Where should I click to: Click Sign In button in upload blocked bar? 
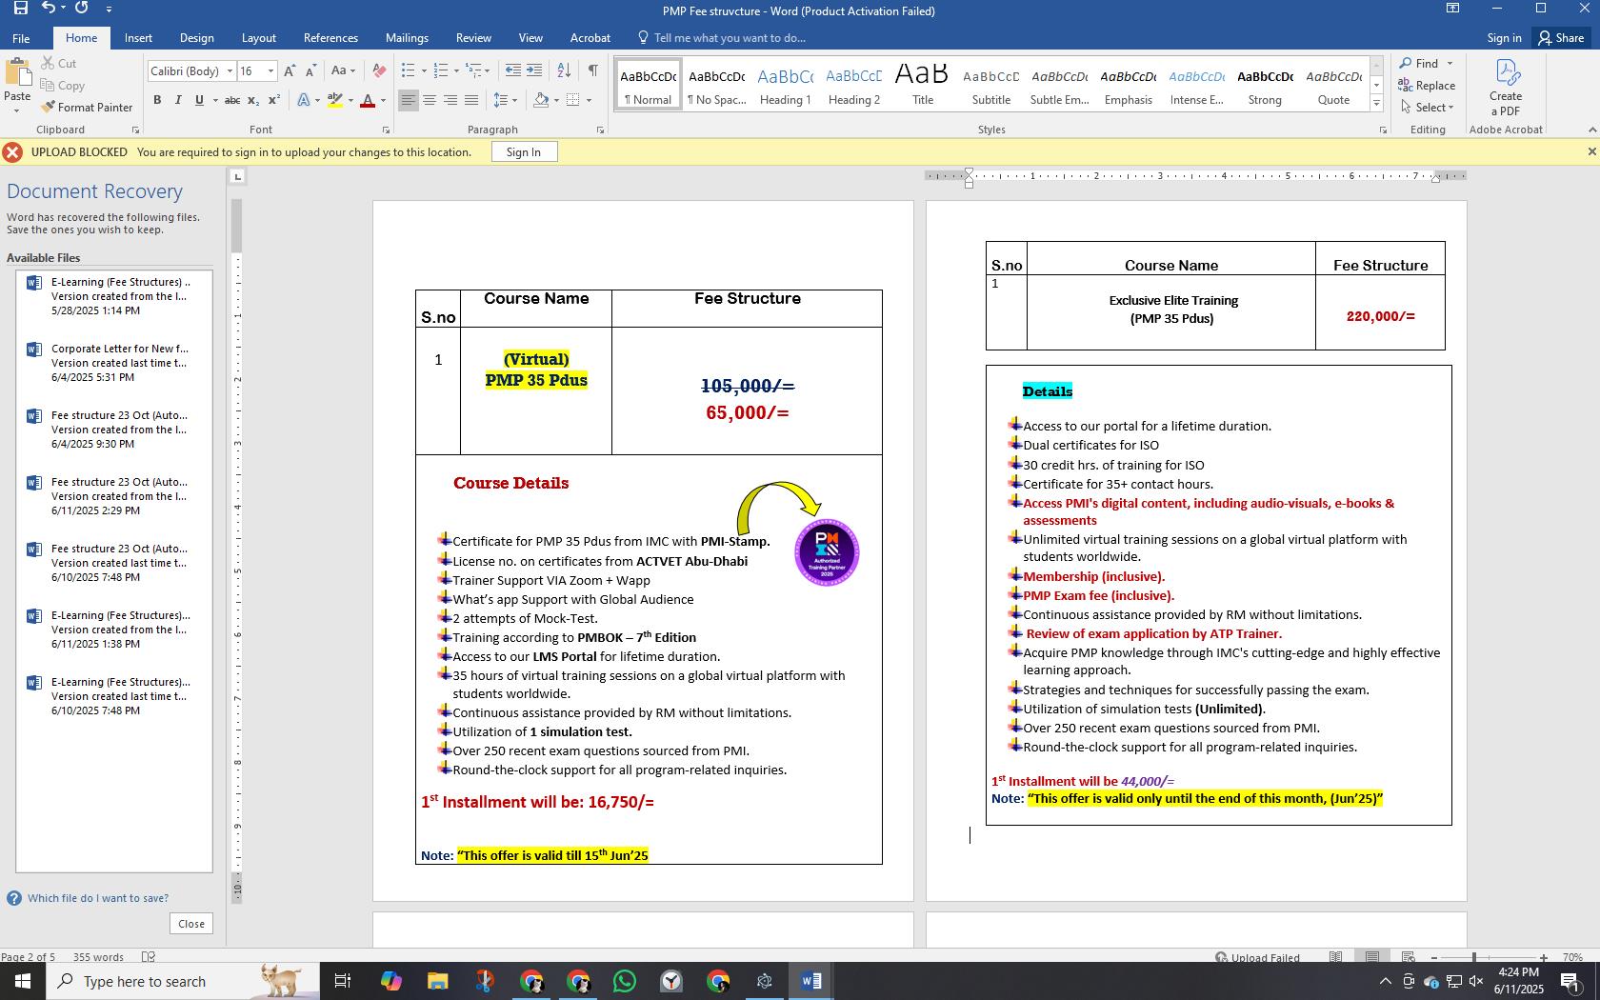524,152
